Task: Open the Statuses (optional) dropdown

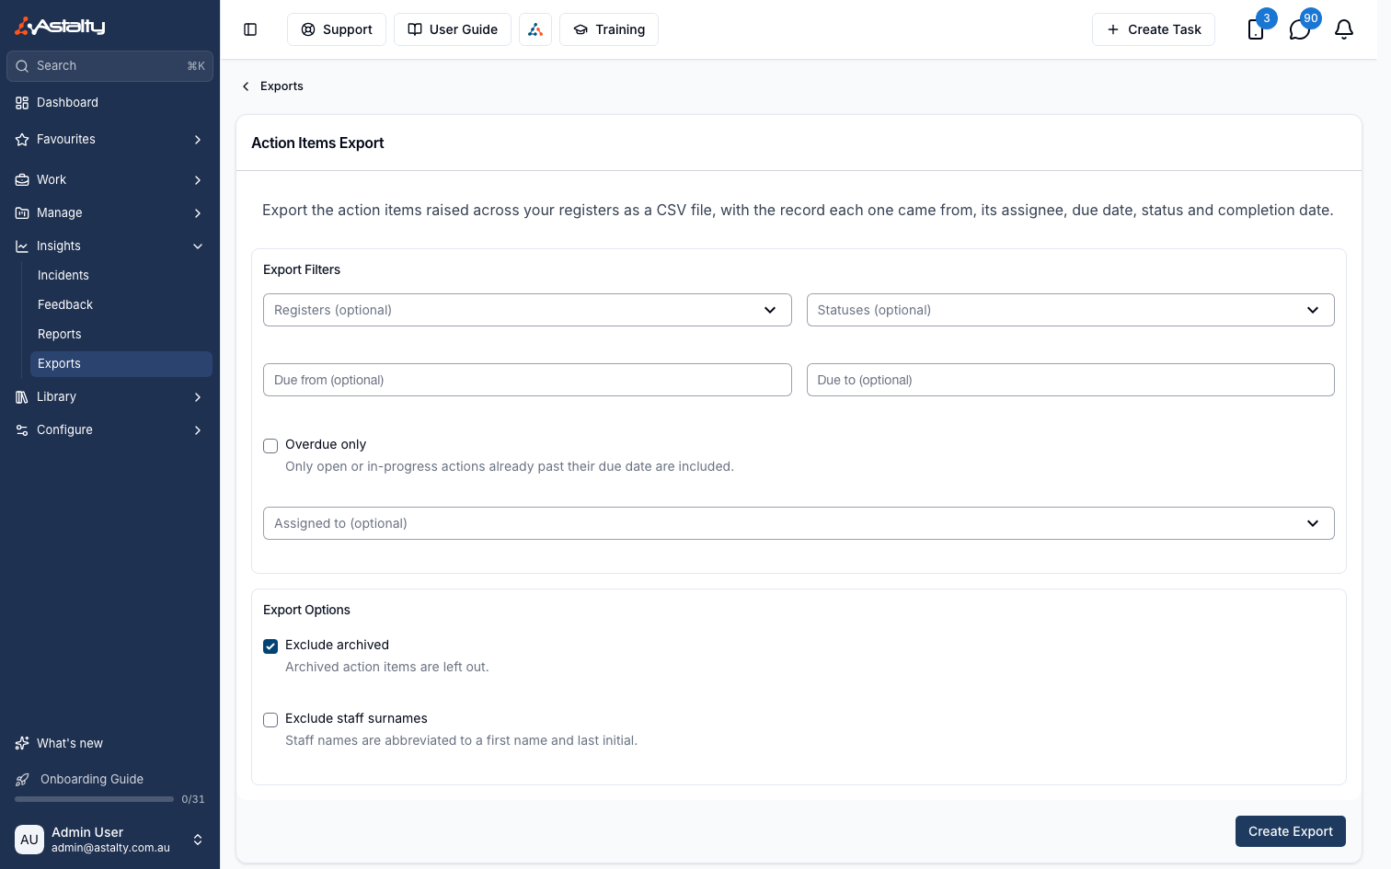Action: click(1070, 310)
